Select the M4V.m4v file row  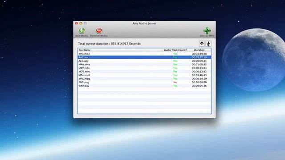(x=144, y=68)
